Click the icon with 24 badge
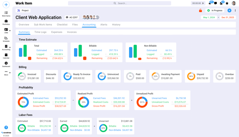The height and width of the screenshot is (137, 239). click(x=221, y=3)
